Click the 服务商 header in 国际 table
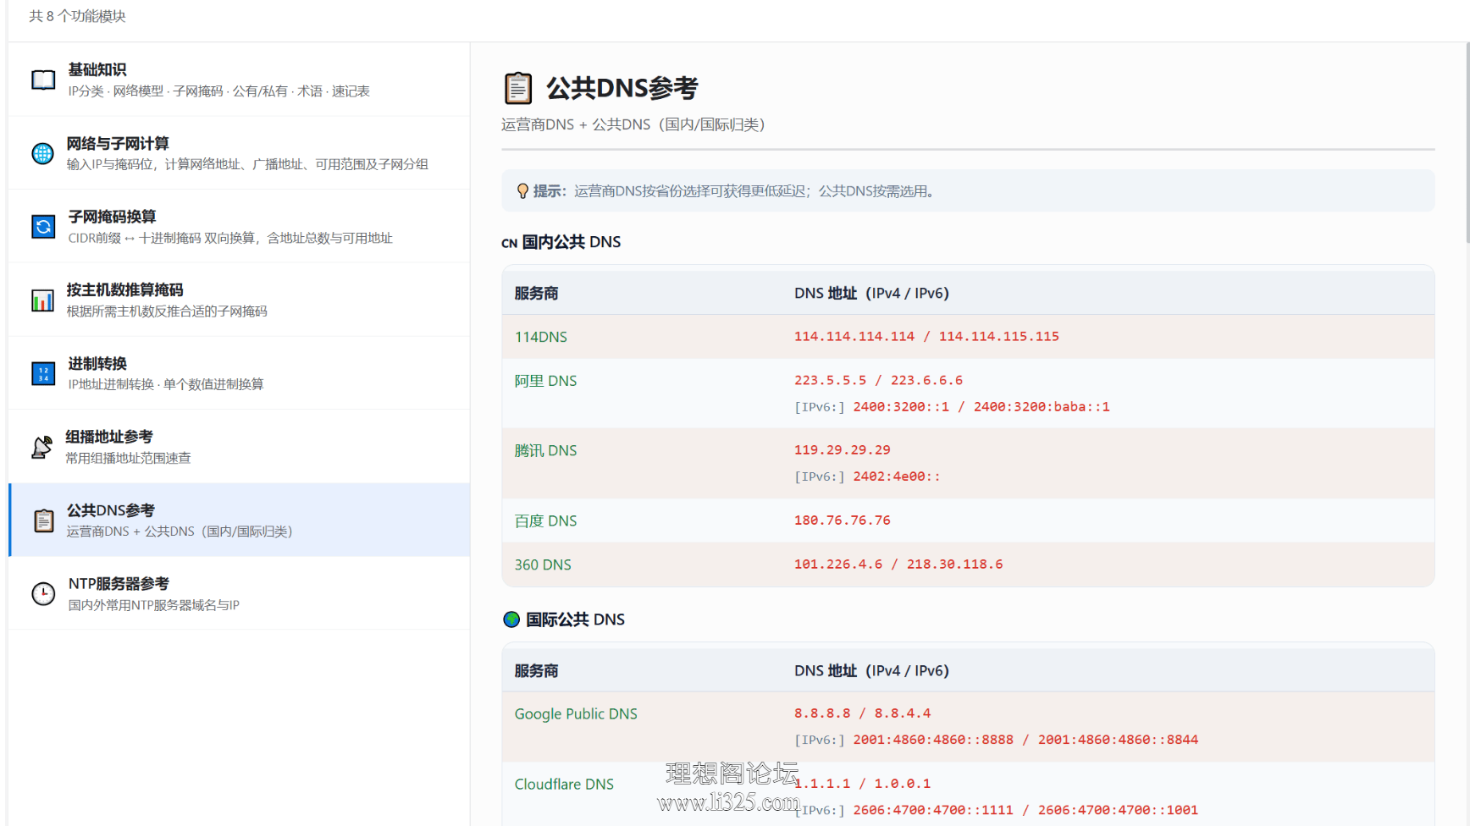The width and height of the screenshot is (1470, 826). (536, 670)
